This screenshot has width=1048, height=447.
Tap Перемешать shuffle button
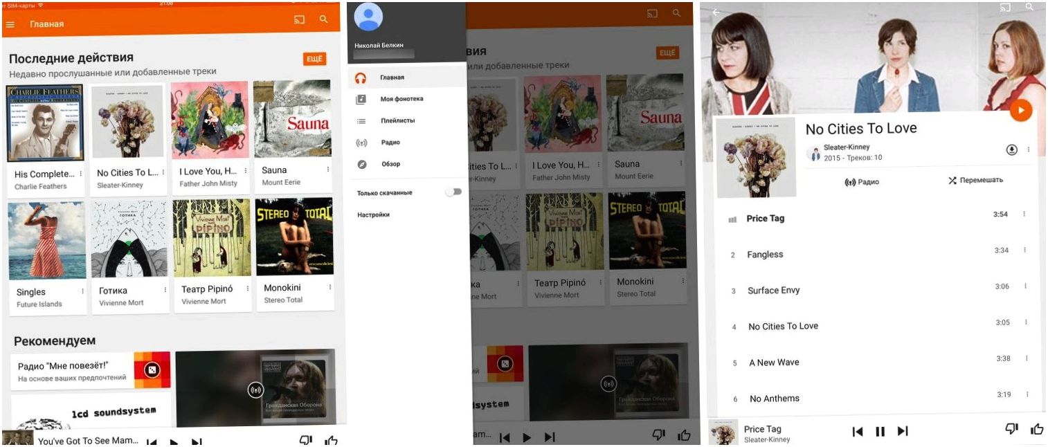975,180
